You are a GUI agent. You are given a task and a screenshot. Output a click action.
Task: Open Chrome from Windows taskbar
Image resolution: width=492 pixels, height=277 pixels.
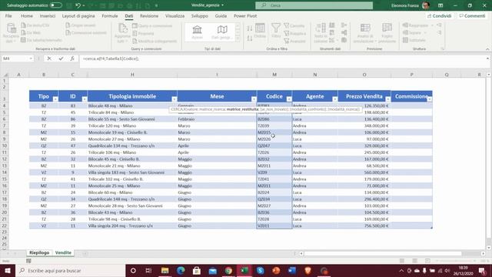click(228, 270)
